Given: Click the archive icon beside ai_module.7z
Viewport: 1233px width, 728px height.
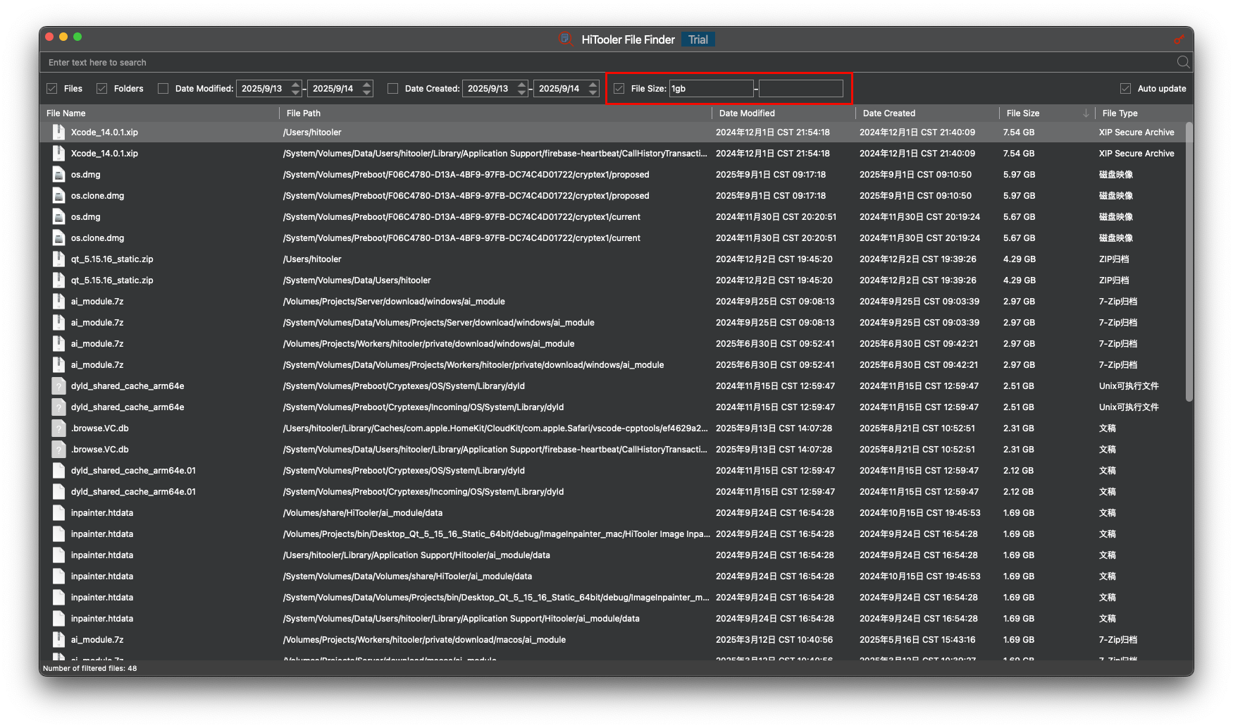Looking at the screenshot, I should pos(58,301).
